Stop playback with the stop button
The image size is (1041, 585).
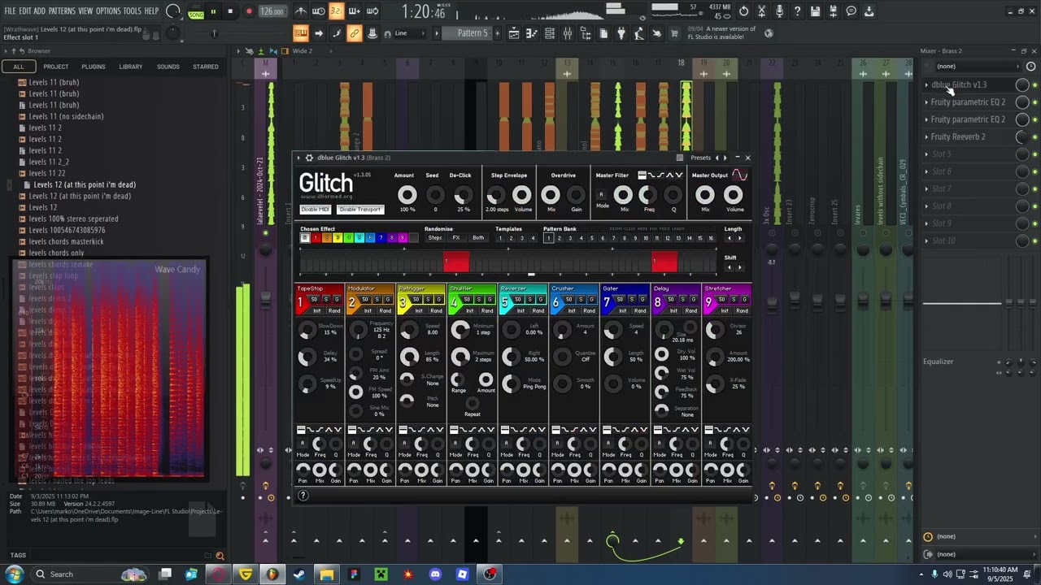[x=230, y=11]
